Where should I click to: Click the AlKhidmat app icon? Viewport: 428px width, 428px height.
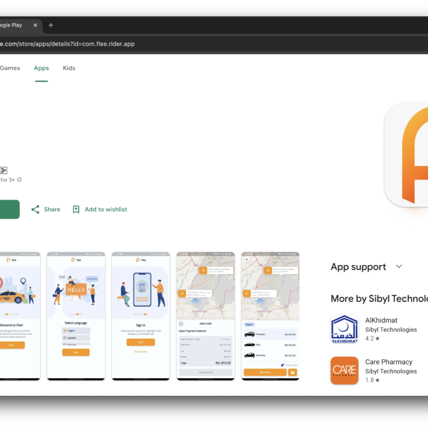[x=344, y=329]
